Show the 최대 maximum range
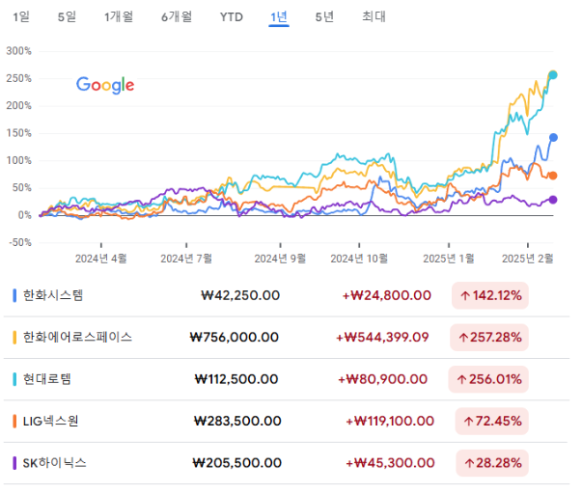The height and width of the screenshot is (494, 582). click(374, 16)
